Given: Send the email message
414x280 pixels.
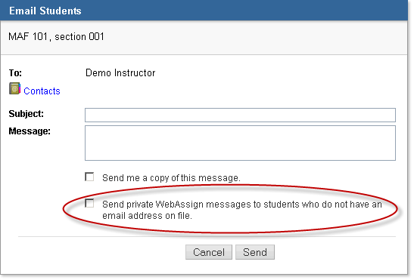Looking at the screenshot, I should click(x=255, y=252).
